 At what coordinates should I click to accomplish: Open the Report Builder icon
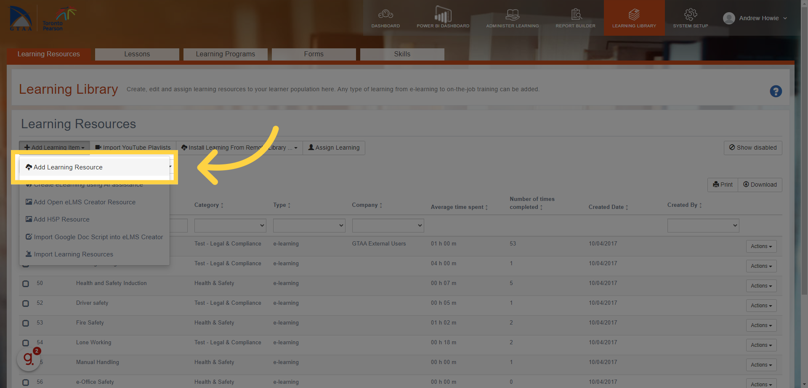[x=576, y=15]
